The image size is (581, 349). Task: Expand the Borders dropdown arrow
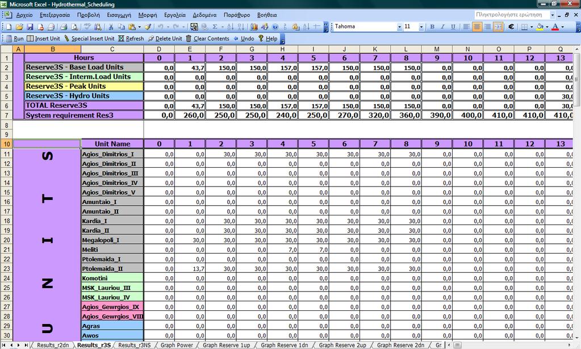532,27
